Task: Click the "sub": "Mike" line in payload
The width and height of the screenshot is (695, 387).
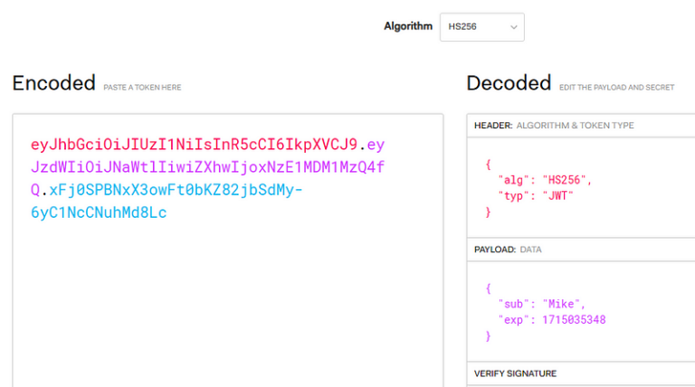Action: (x=541, y=304)
